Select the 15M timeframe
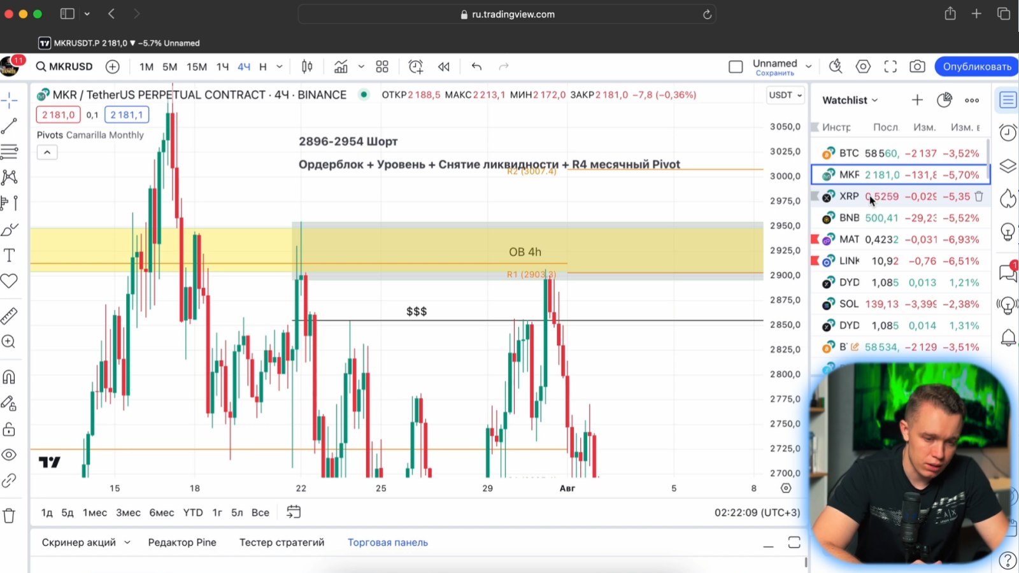 [197, 67]
